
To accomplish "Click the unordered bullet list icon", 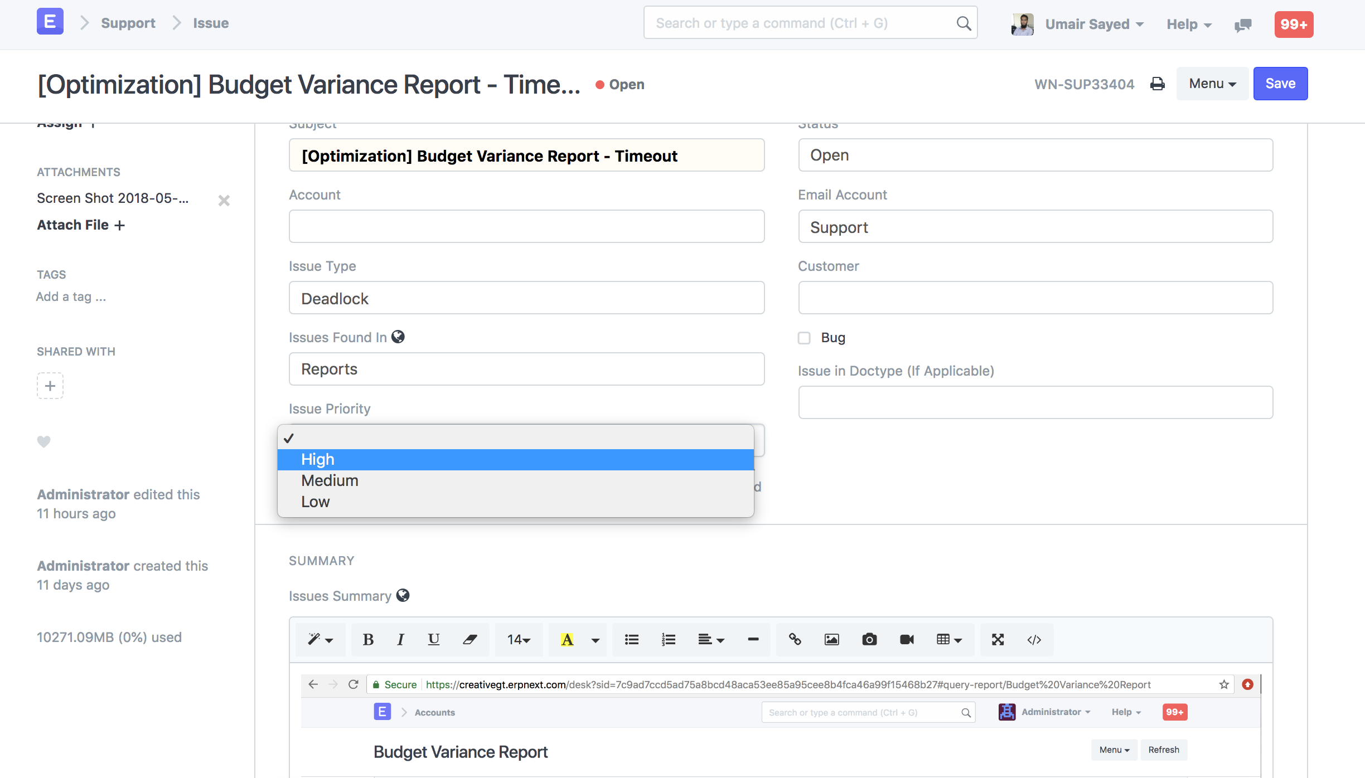I will [631, 640].
